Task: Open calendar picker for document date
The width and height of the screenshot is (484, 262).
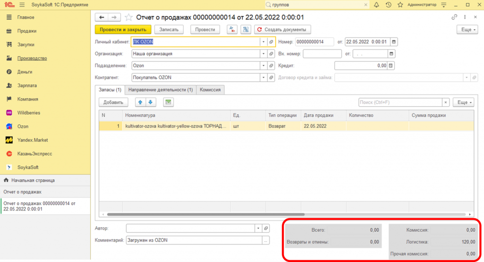Action: [394, 42]
